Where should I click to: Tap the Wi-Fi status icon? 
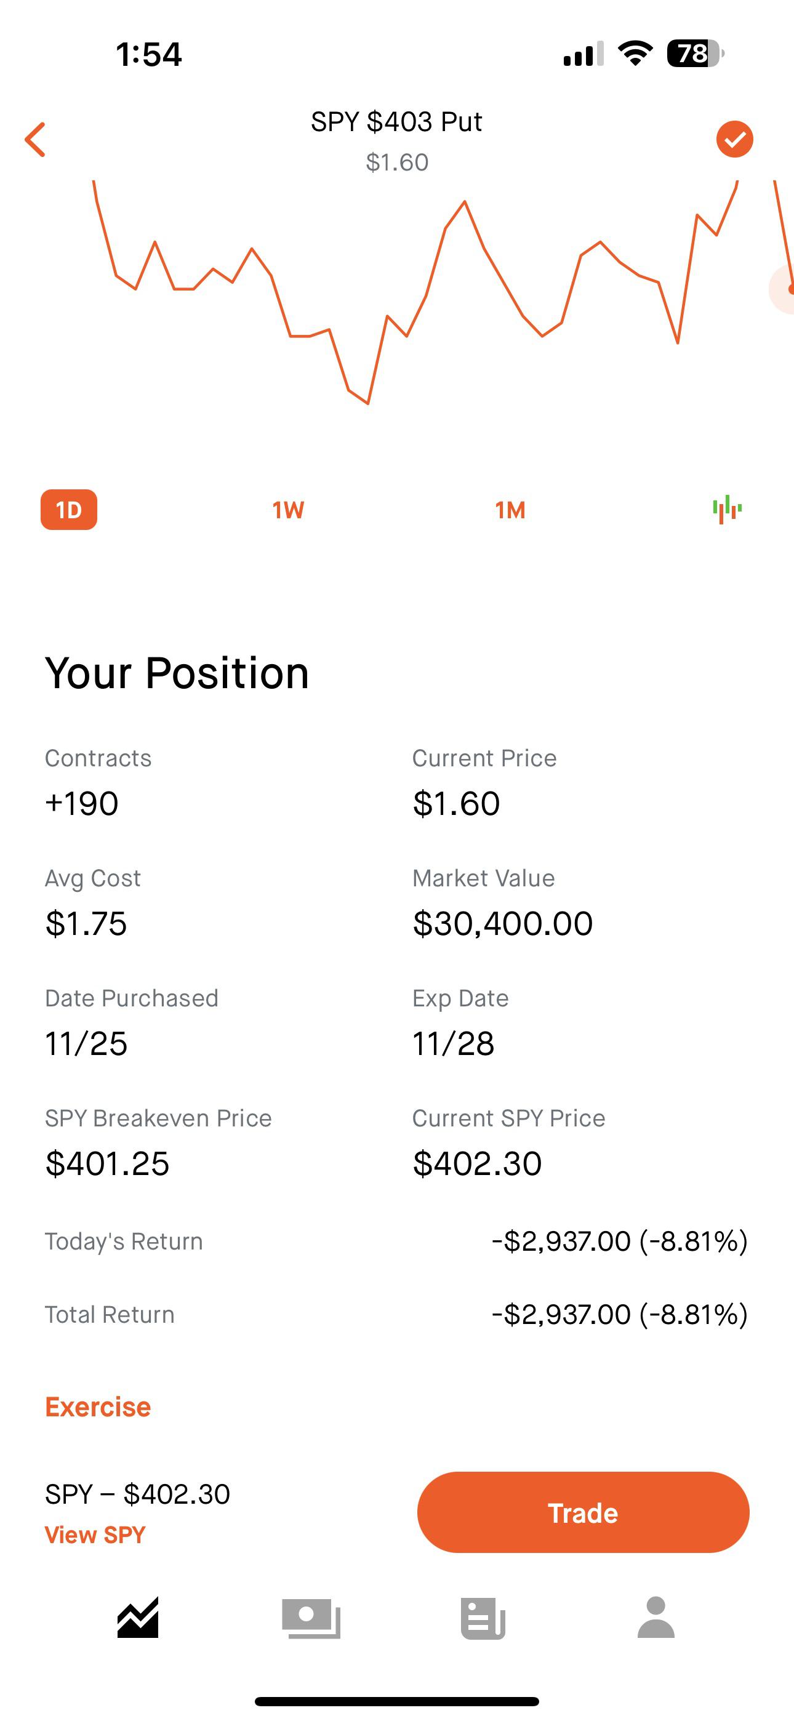(635, 54)
